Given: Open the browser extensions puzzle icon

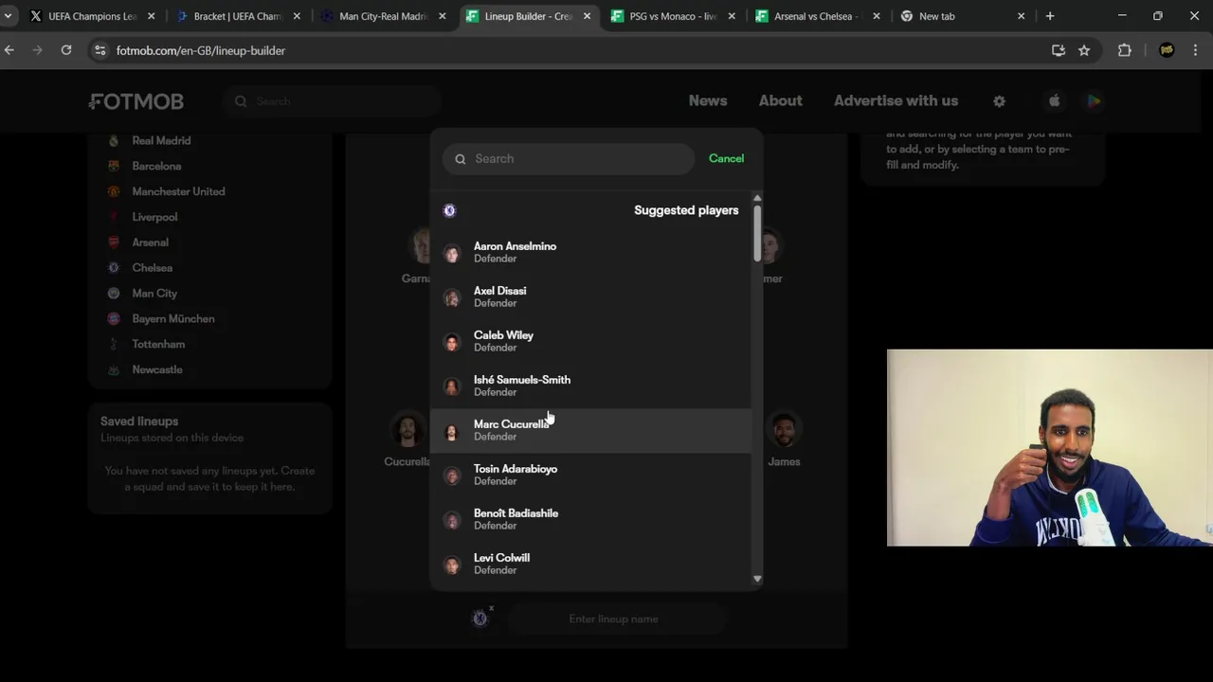Looking at the screenshot, I should 1125,50.
